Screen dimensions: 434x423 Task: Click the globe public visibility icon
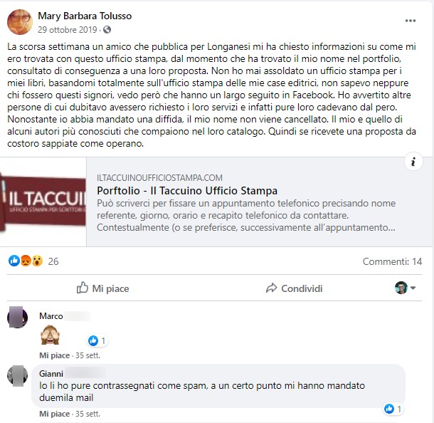(x=107, y=30)
